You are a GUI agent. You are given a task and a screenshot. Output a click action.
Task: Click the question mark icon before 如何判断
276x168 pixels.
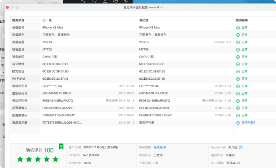(x=238, y=123)
